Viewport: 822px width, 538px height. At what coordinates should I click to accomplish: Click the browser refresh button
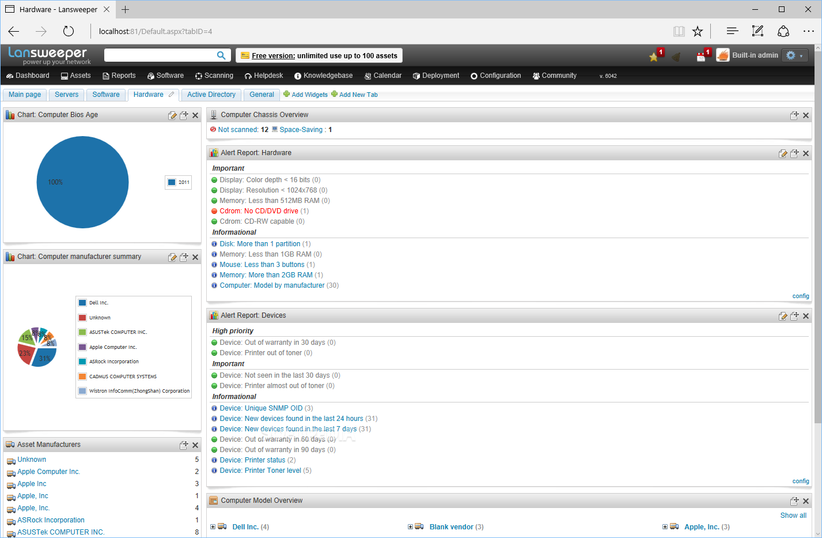click(69, 31)
